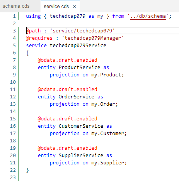Click line number 5 in the gutter
Screen dimensions: 179x186
14,46
